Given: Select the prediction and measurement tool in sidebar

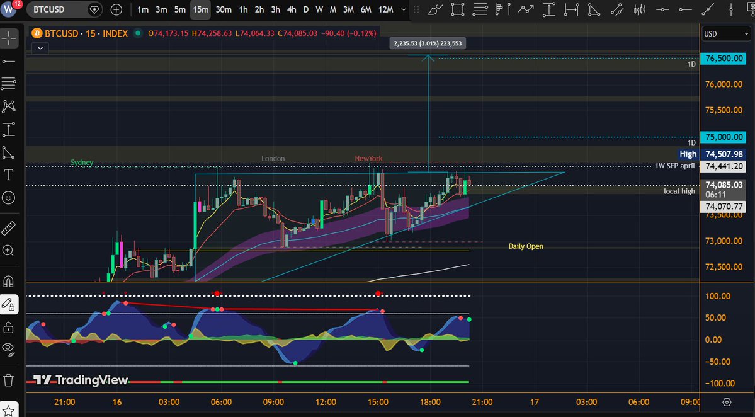Looking at the screenshot, I should pos(9,130).
